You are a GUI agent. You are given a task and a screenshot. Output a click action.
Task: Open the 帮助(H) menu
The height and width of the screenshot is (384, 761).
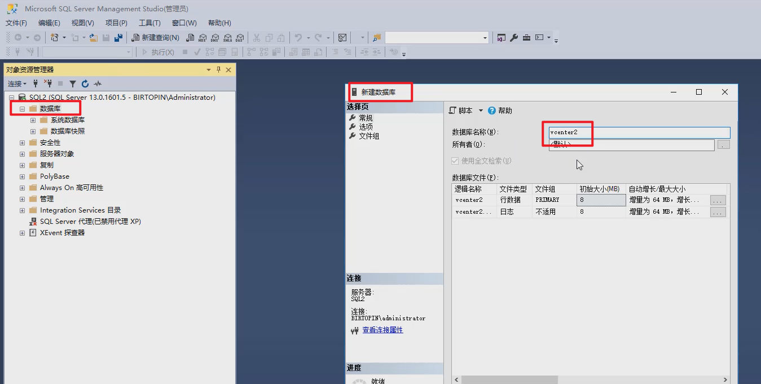pyautogui.click(x=219, y=23)
